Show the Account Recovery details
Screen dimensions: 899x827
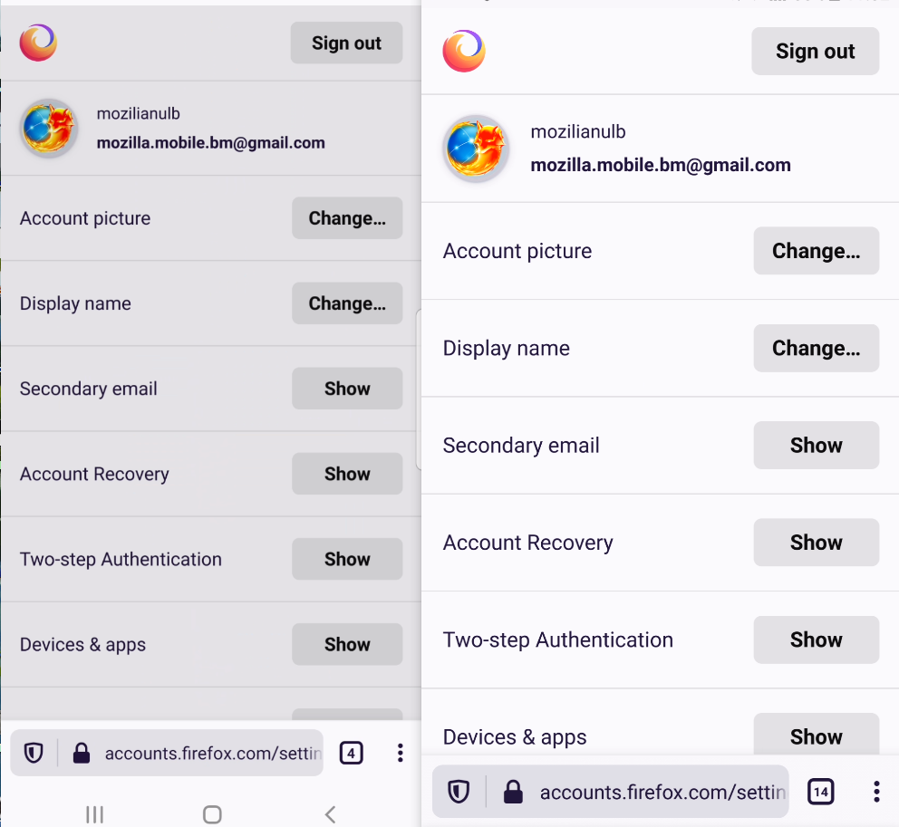(x=815, y=542)
